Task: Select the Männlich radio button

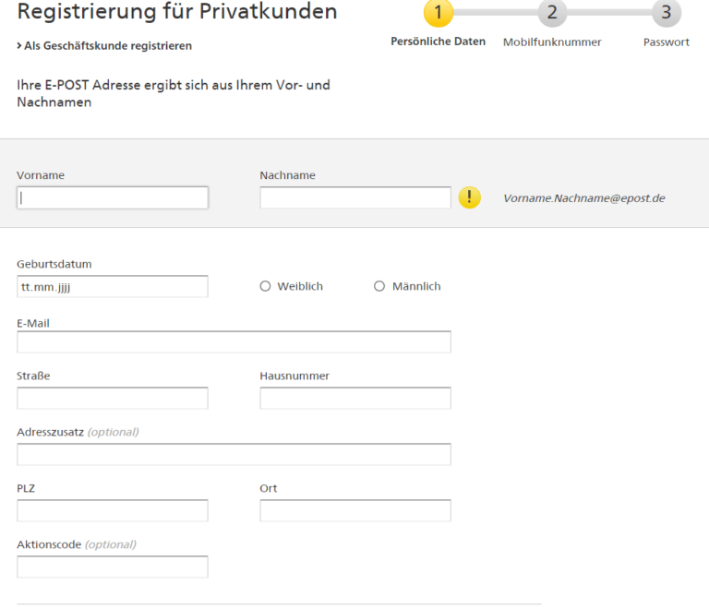Action: (379, 287)
